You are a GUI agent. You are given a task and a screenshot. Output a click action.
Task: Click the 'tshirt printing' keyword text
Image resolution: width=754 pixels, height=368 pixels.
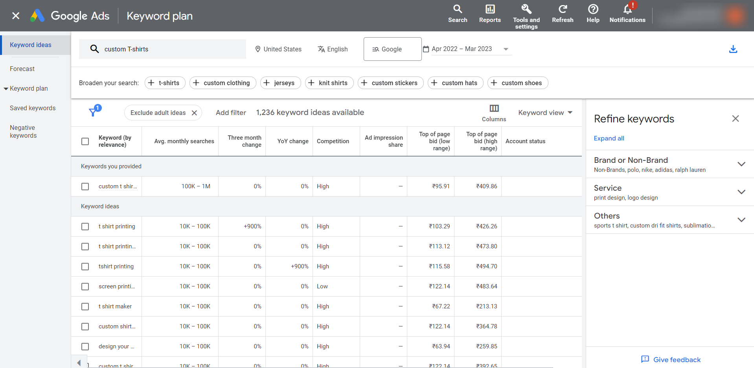pos(116,266)
